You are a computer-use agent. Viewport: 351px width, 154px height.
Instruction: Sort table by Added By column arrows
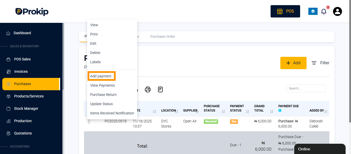(x=326, y=112)
